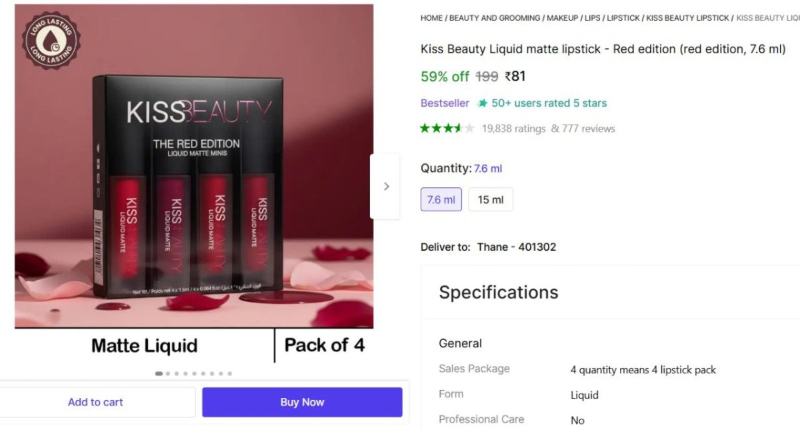Click the teal star beside 50+ users
The width and height of the screenshot is (800, 430).
click(482, 103)
